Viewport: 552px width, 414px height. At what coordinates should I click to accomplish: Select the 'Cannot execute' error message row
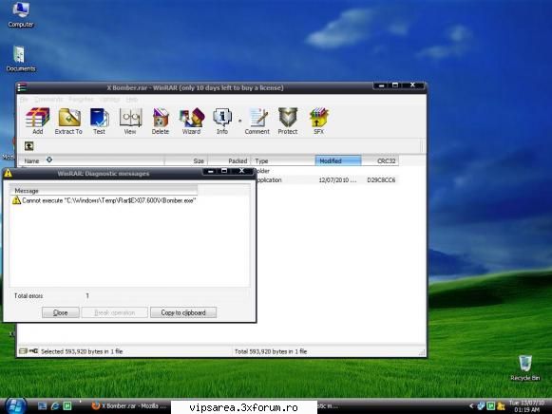pos(104,200)
